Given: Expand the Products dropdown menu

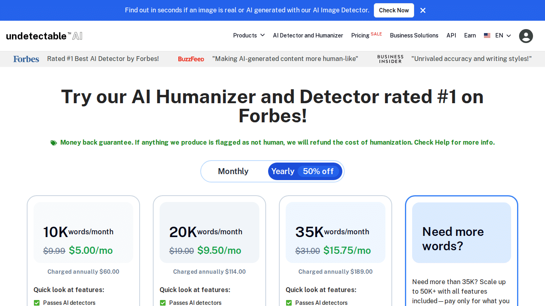Looking at the screenshot, I should 249,35.
